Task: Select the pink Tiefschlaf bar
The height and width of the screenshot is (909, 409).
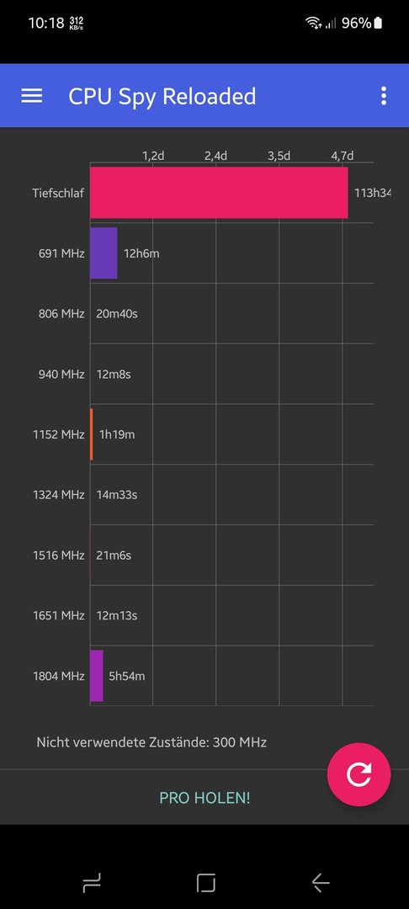Action: (x=219, y=193)
